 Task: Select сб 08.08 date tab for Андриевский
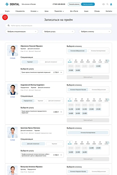pyautogui.click(x=82, y=100)
